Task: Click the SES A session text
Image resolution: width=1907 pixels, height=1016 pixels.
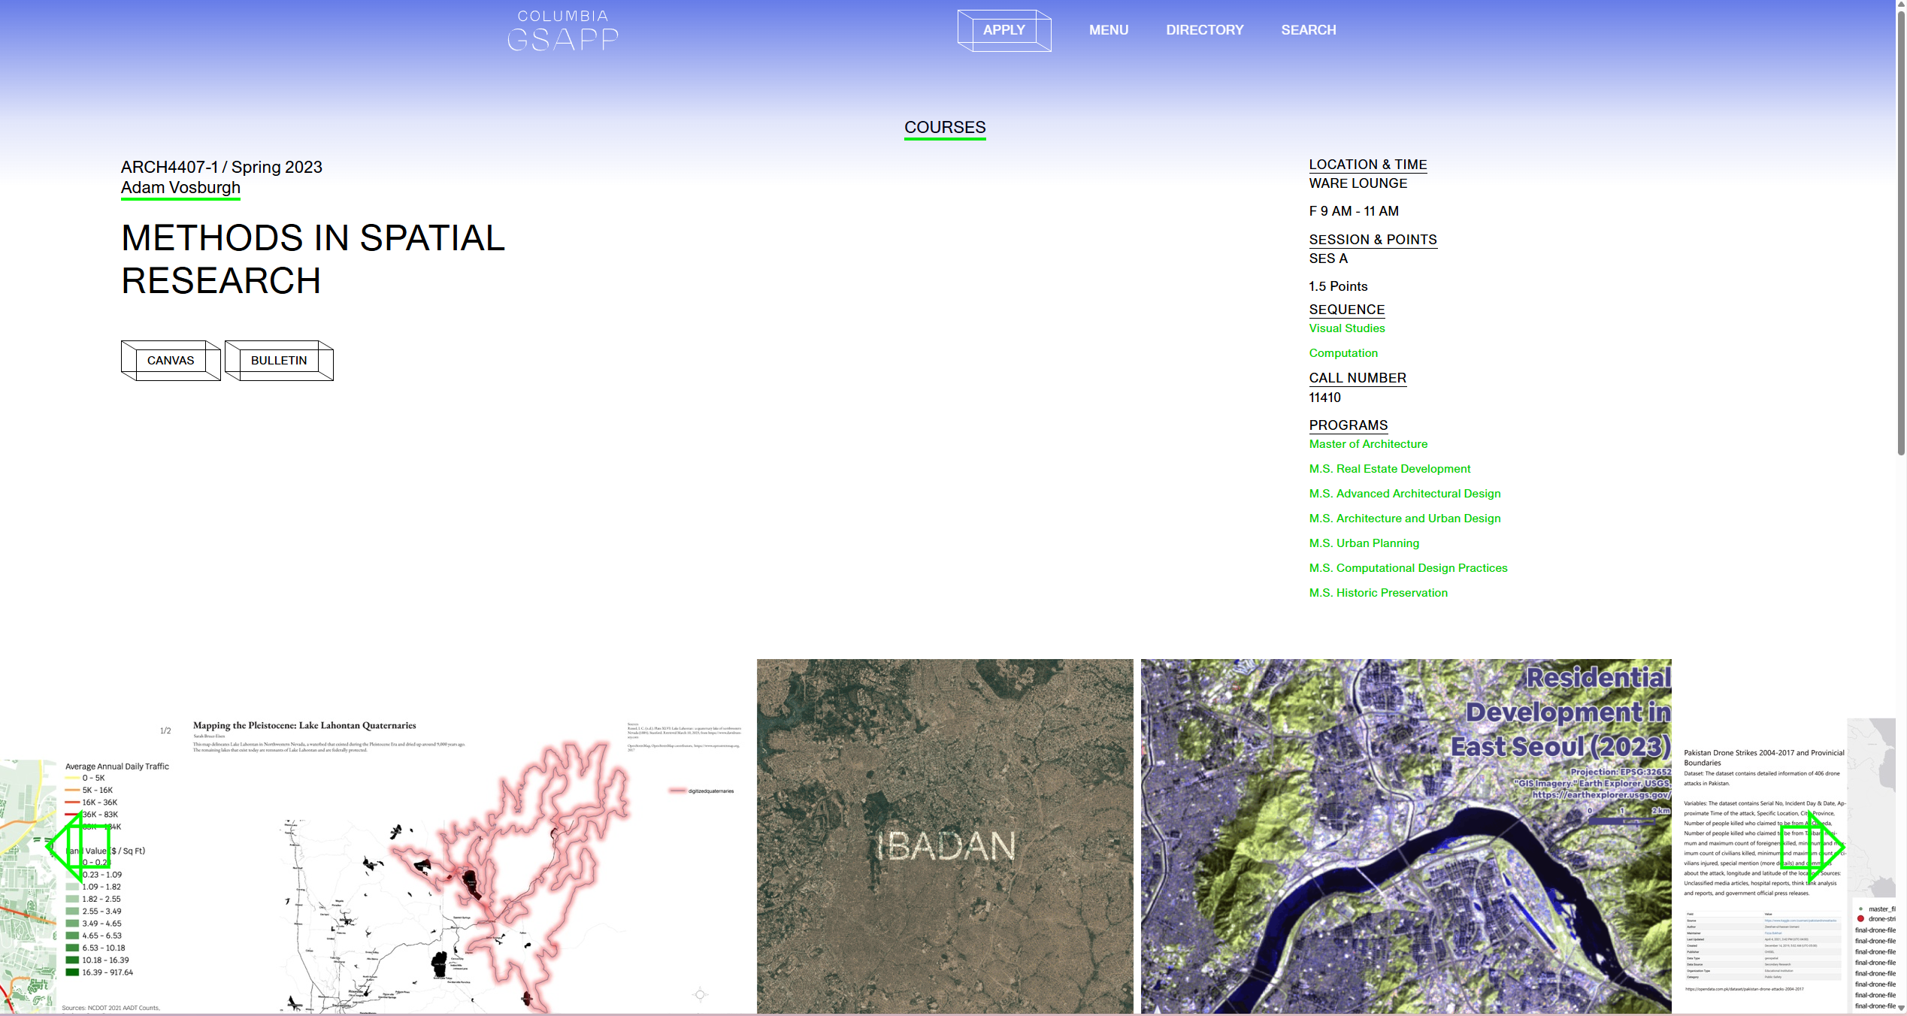Action: pos(1328,259)
